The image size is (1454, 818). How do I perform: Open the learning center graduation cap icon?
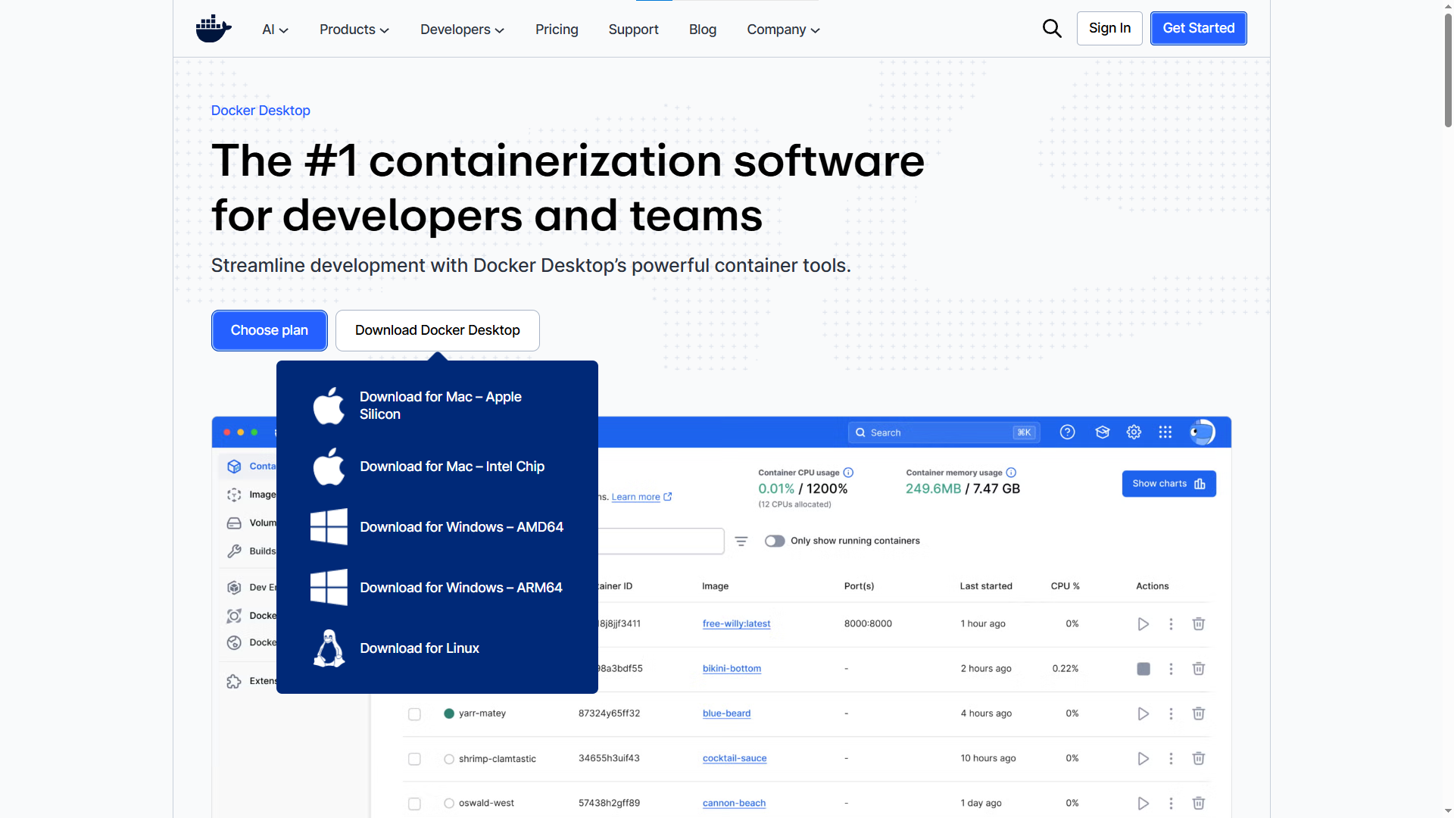point(1102,432)
